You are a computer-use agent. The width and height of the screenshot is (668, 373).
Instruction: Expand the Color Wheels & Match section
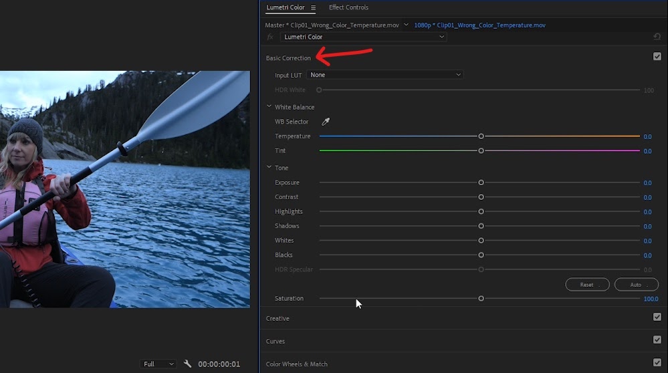(x=296, y=364)
